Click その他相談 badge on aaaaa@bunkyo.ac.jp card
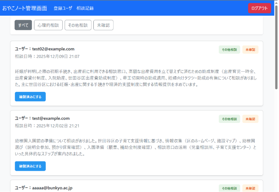The image size is (279, 192). pos(229,188)
